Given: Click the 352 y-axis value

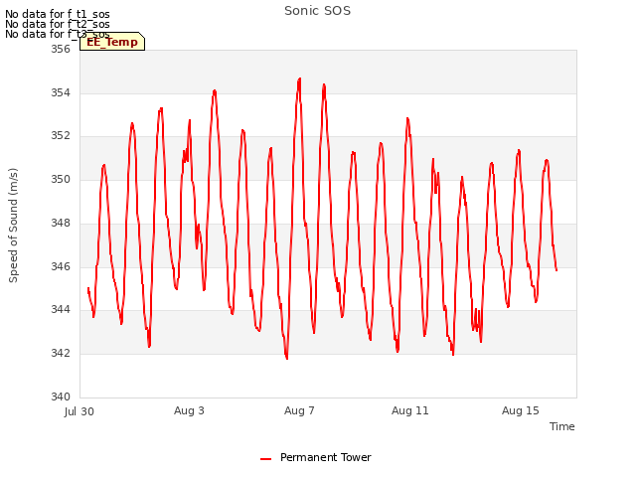Looking at the screenshot, I should click(60, 136).
